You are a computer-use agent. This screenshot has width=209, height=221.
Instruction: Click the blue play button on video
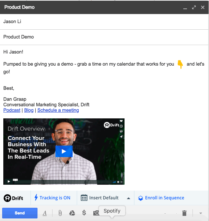64,151
